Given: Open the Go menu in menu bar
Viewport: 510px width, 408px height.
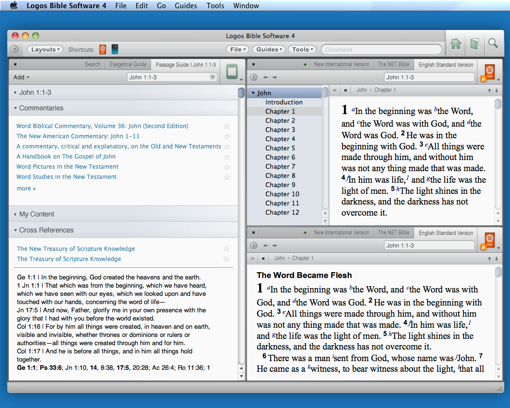Looking at the screenshot, I should coord(161,5).
